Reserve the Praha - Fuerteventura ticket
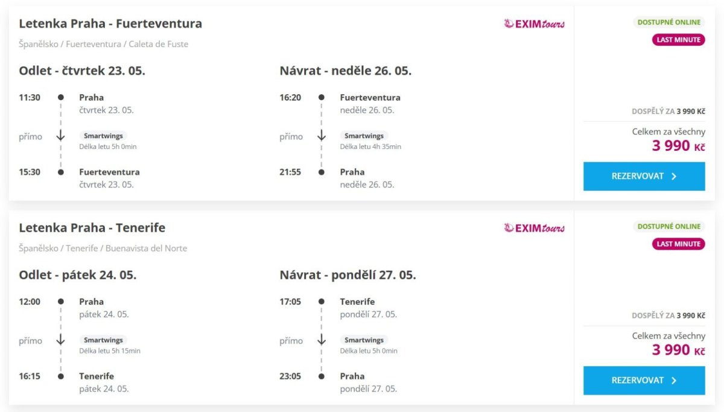724x412 pixels. click(x=644, y=176)
